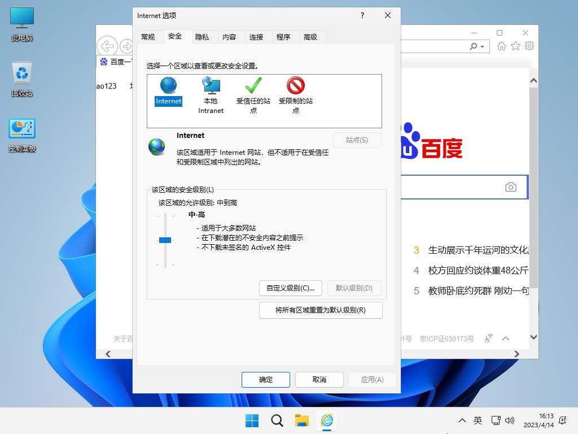Image resolution: width=578 pixels, height=434 pixels.
Task: Switch to the 高级 tab
Action: click(310, 37)
